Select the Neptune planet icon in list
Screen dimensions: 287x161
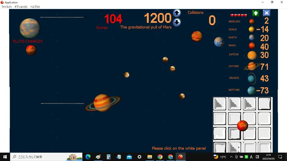pyautogui.click(x=251, y=90)
